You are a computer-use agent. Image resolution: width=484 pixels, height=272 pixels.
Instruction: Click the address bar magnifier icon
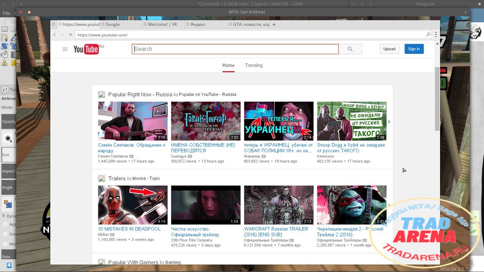(428, 35)
